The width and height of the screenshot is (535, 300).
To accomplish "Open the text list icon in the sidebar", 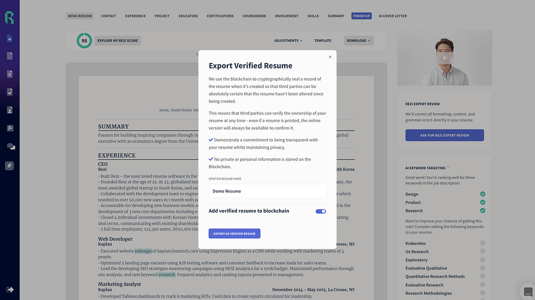I will [x=10, y=128].
